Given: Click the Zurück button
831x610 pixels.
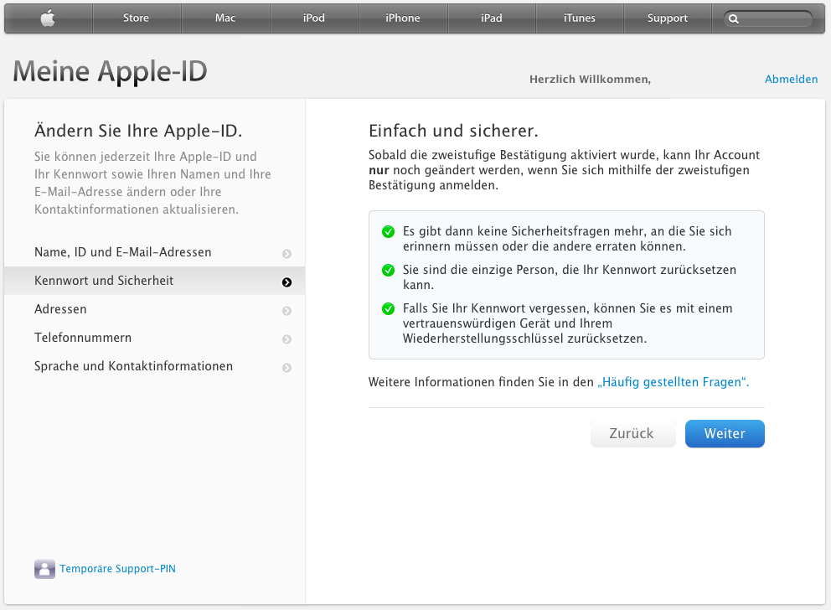Looking at the screenshot, I should (632, 433).
